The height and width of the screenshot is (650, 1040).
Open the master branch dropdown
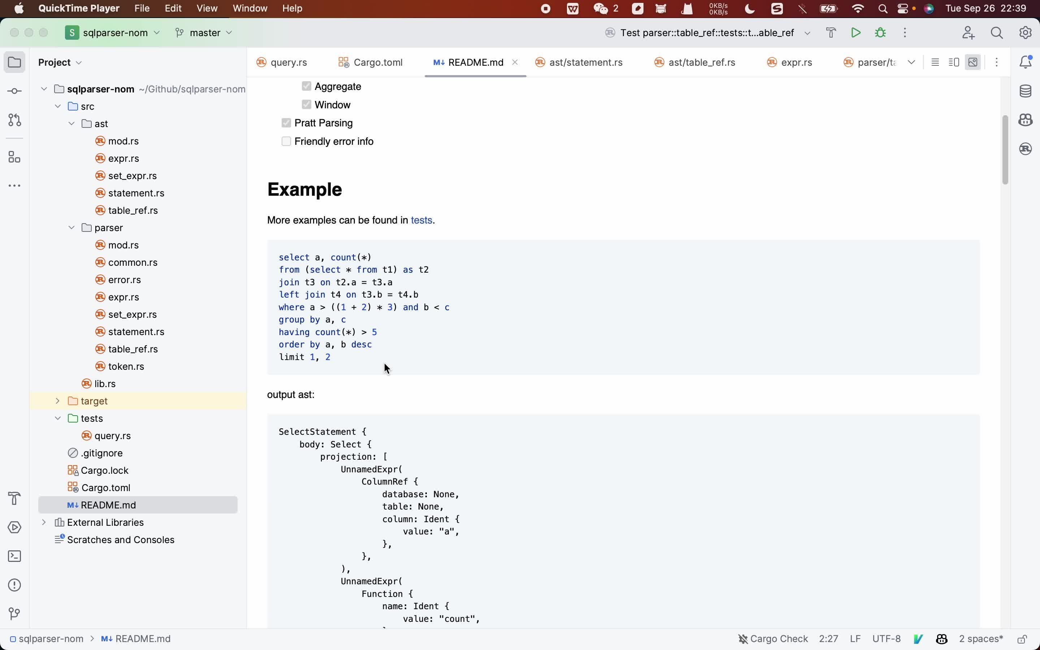[x=204, y=32]
